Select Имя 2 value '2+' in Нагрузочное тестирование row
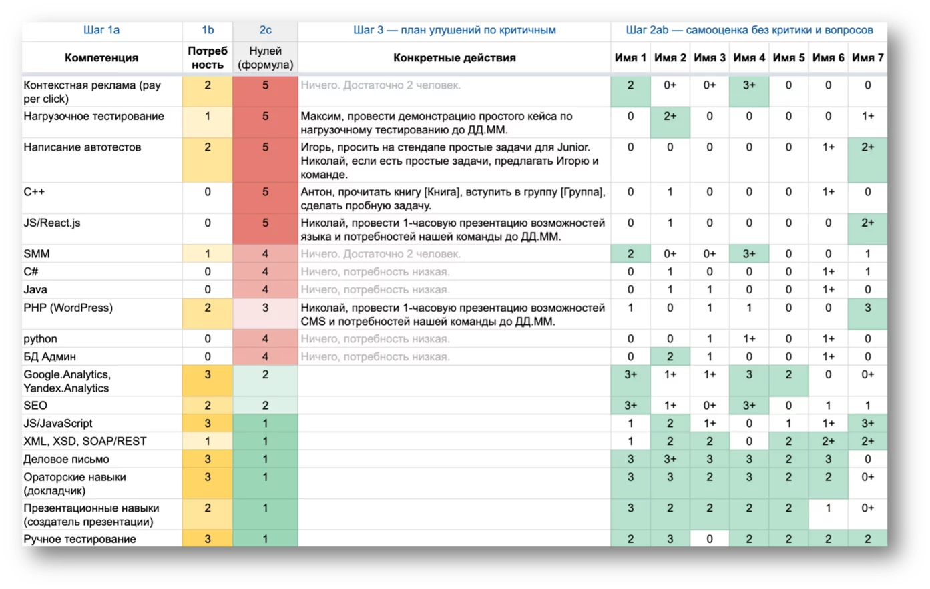 click(670, 123)
